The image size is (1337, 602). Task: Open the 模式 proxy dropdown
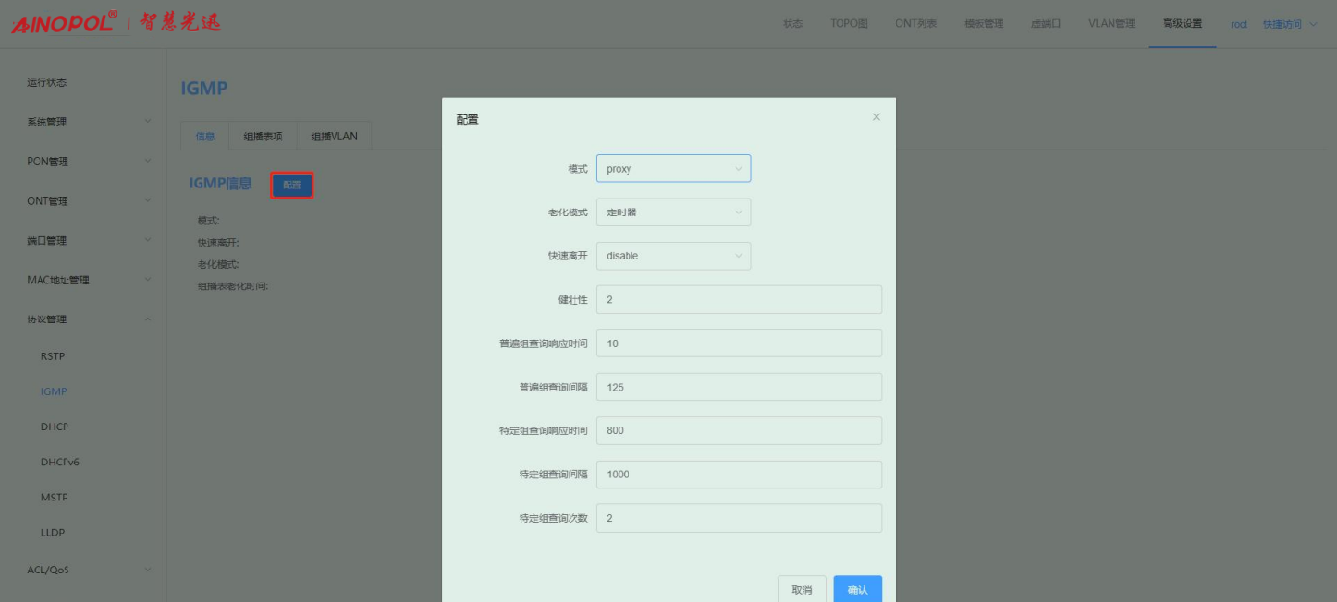(x=673, y=169)
